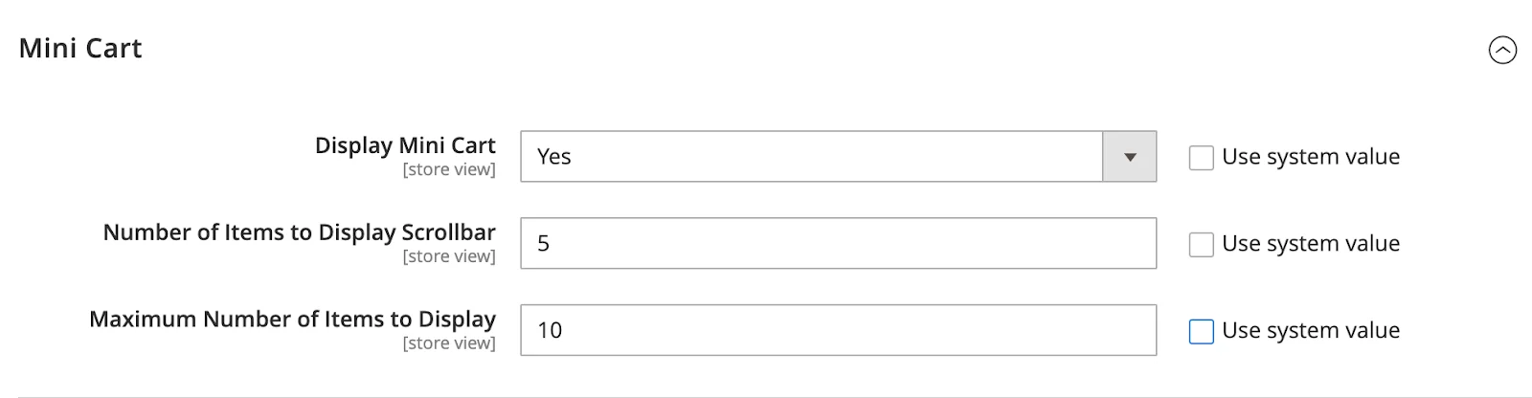
Task: Click Use system value label beside Display Mini Cart
Action: pyautogui.click(x=1310, y=157)
